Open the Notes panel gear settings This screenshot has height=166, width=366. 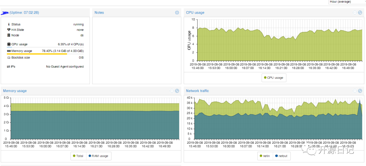[177, 13]
